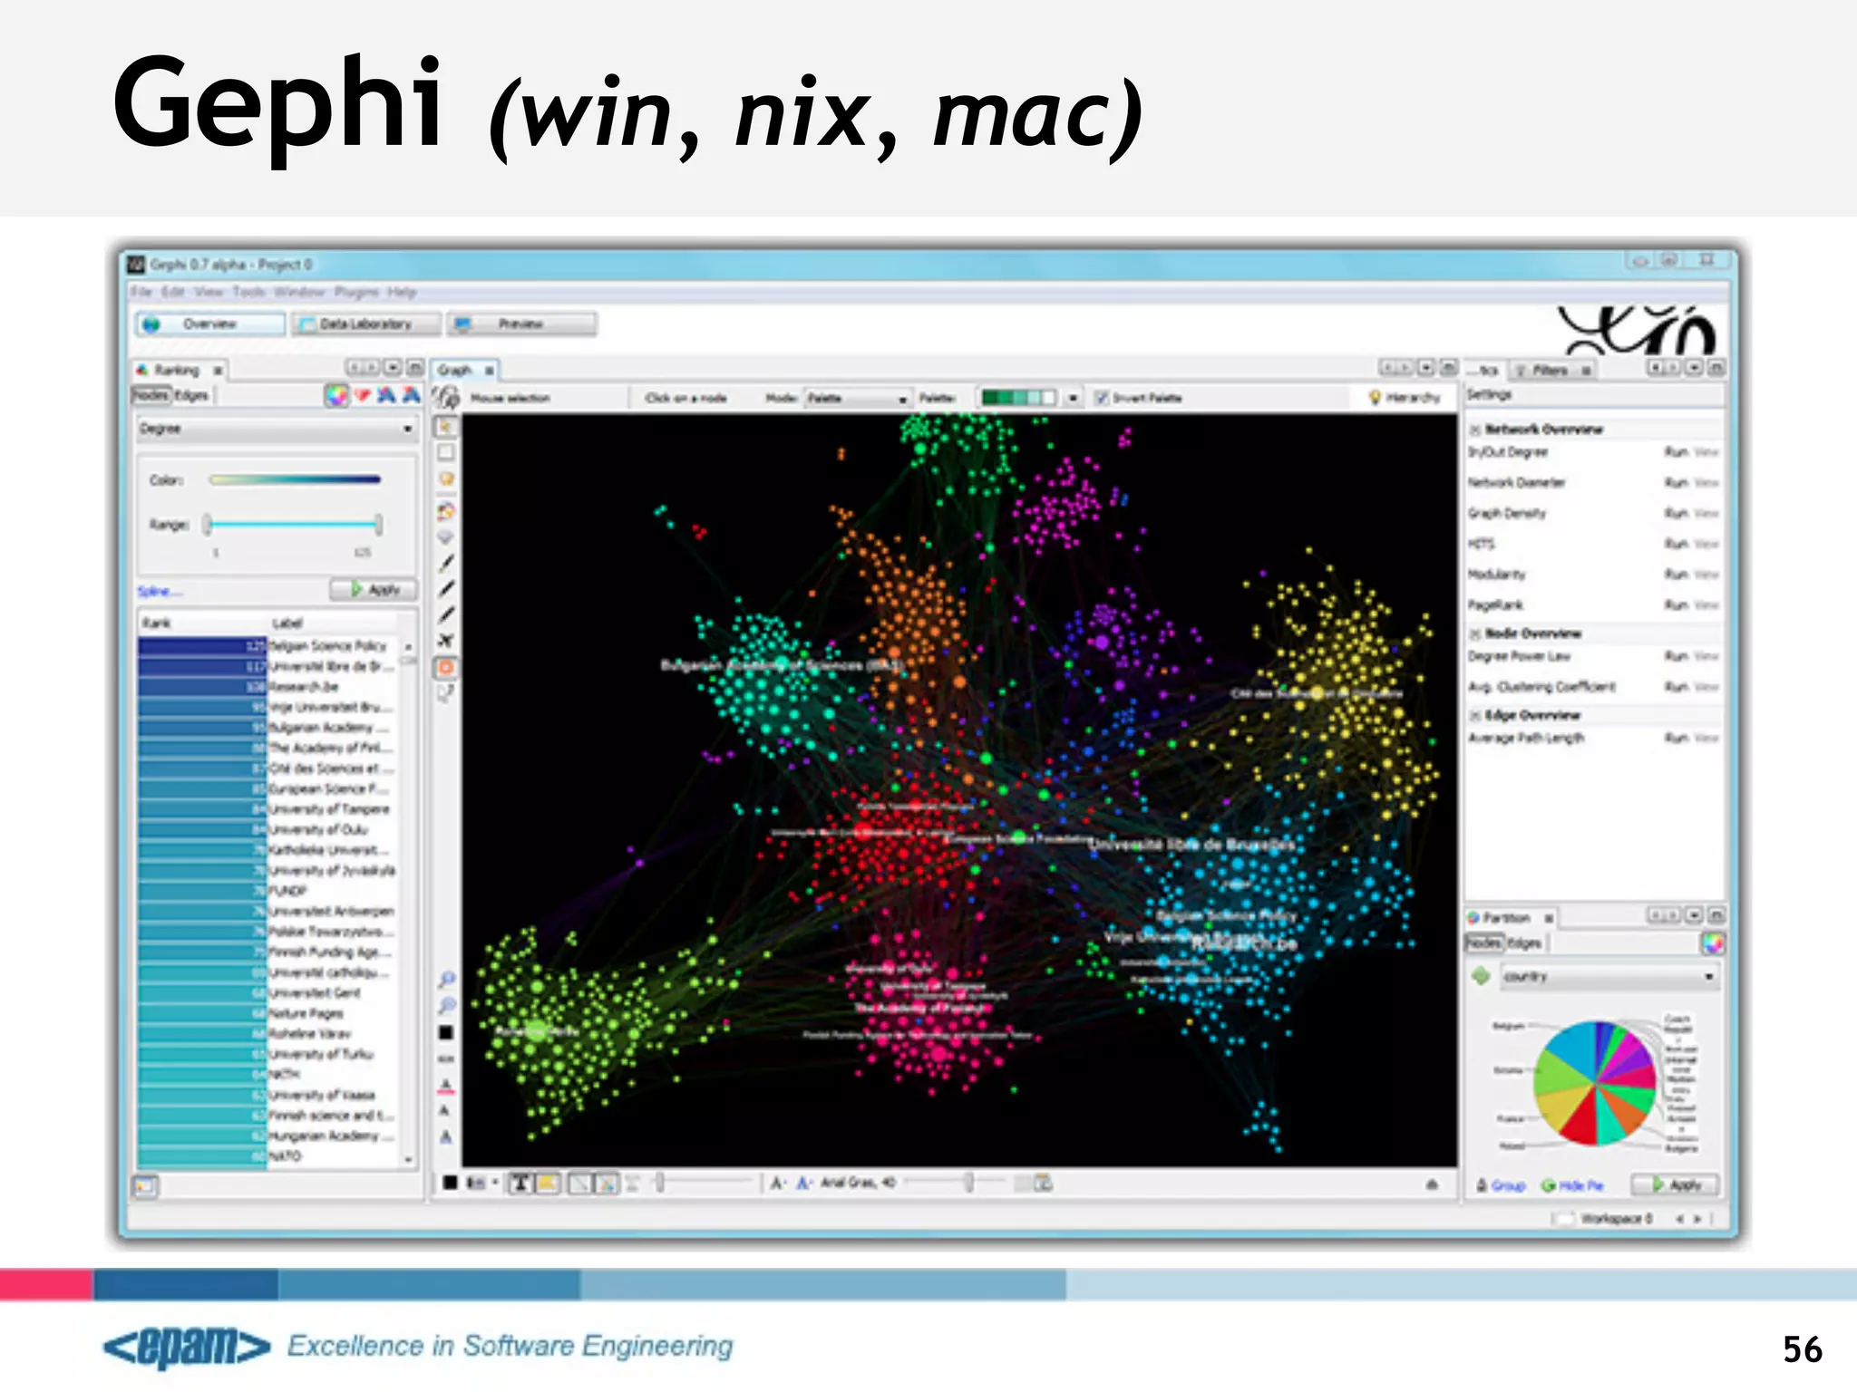
Task: Collapse the Node Overview section
Action: (1475, 633)
